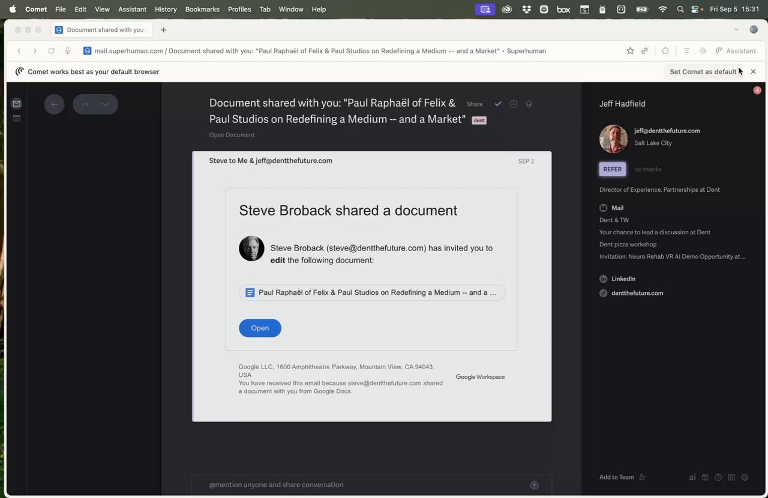Open the calendar icon in bottom toolbar
The height and width of the screenshot is (498, 768).
point(731,478)
